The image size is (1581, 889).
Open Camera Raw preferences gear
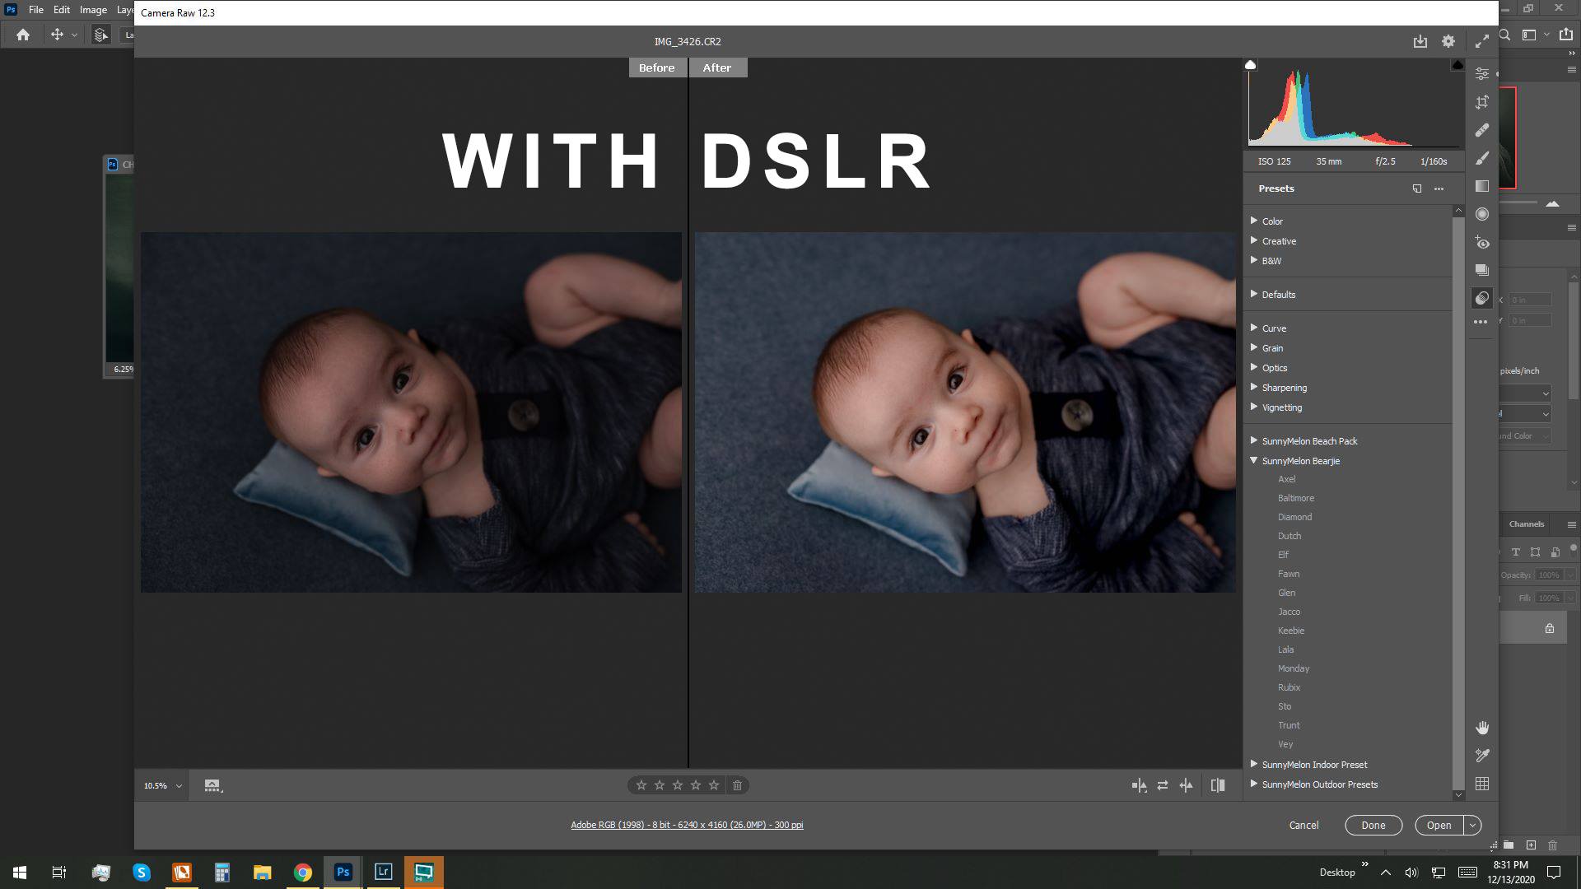1448,41
